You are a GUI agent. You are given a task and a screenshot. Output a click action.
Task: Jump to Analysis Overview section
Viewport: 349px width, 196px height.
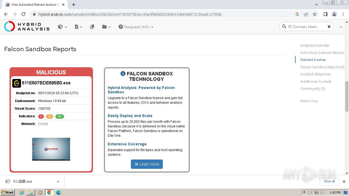[315, 45]
